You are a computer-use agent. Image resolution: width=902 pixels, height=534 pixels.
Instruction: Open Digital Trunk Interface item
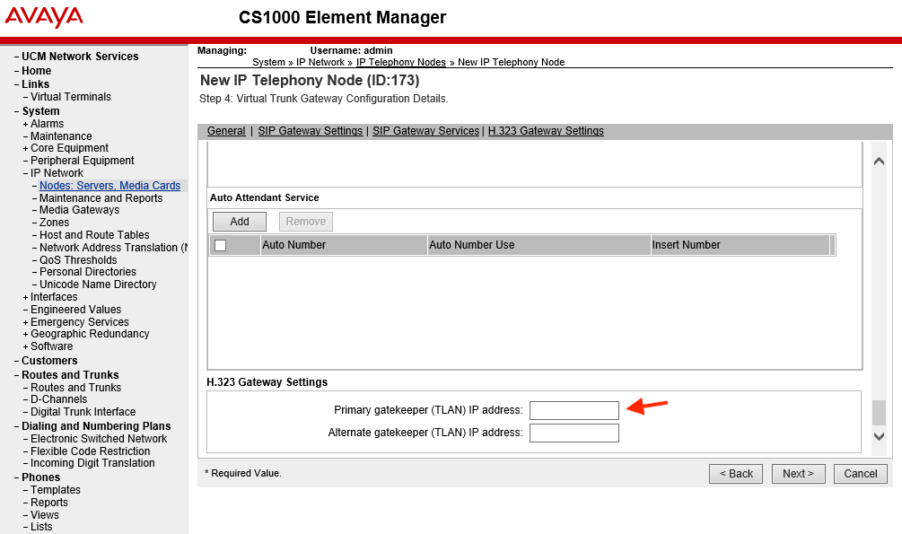click(83, 412)
